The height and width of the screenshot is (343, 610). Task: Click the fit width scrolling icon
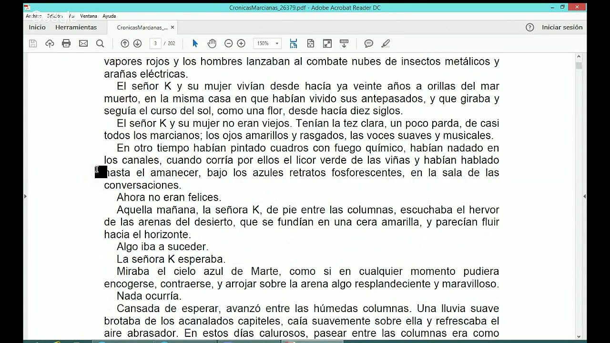pos(294,43)
